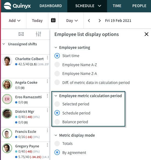Switch to the People tab

(x=139, y=6)
